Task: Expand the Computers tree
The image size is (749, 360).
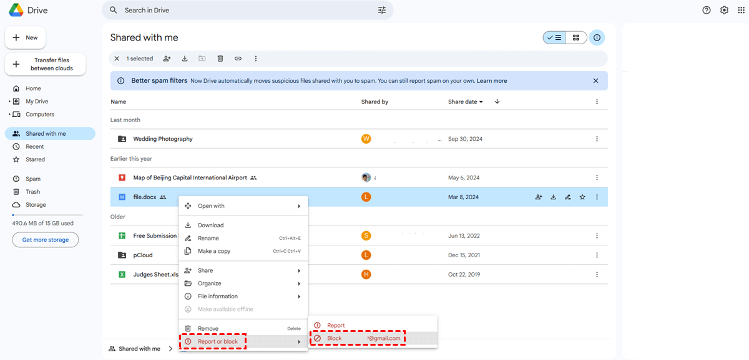Action: [x=9, y=115]
